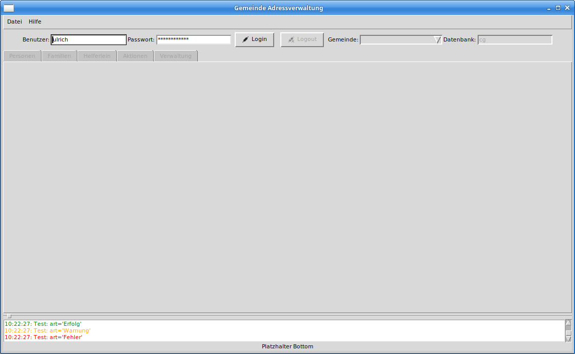Select the Datenbank text field
Screen dimensions: 575x354
click(515, 39)
